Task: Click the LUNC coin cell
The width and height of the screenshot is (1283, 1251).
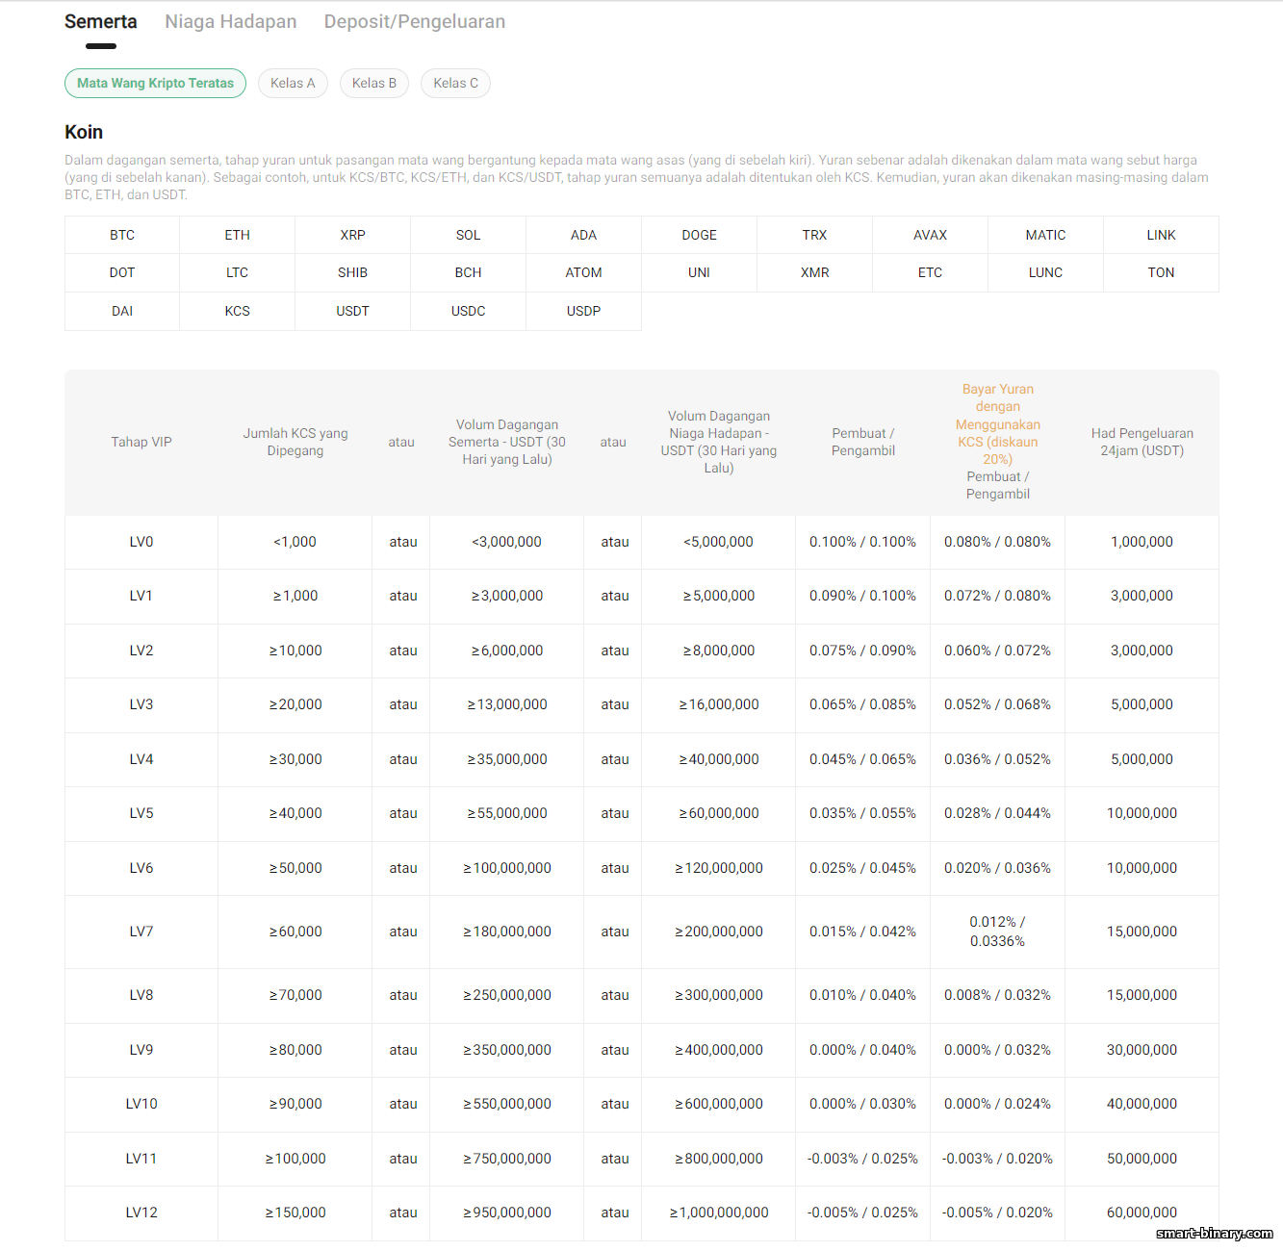Action: point(1046,273)
